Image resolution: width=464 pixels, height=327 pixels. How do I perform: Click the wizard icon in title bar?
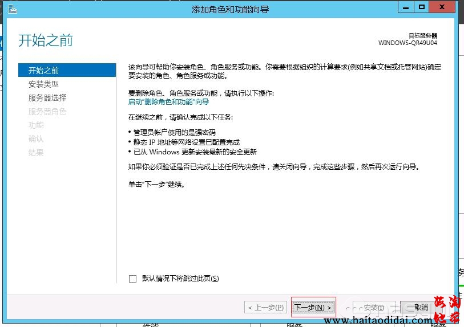(x=12, y=9)
